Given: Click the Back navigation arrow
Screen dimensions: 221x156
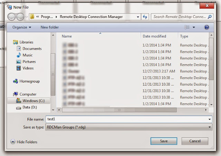Looking at the screenshot, I should 11,17.
